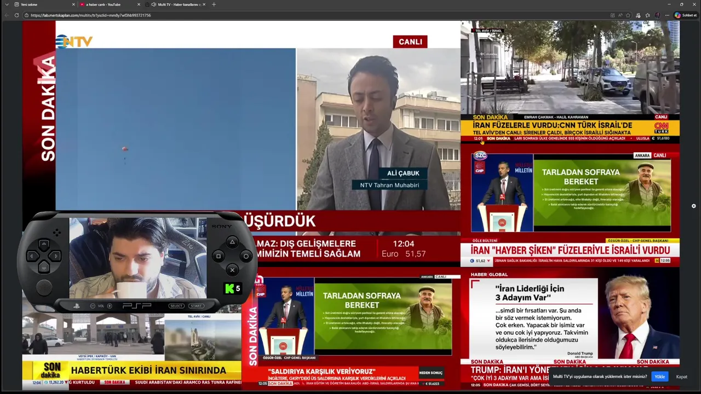Click the PSP overlay triangle button
Image resolution: width=701 pixels, height=394 pixels.
(232, 242)
